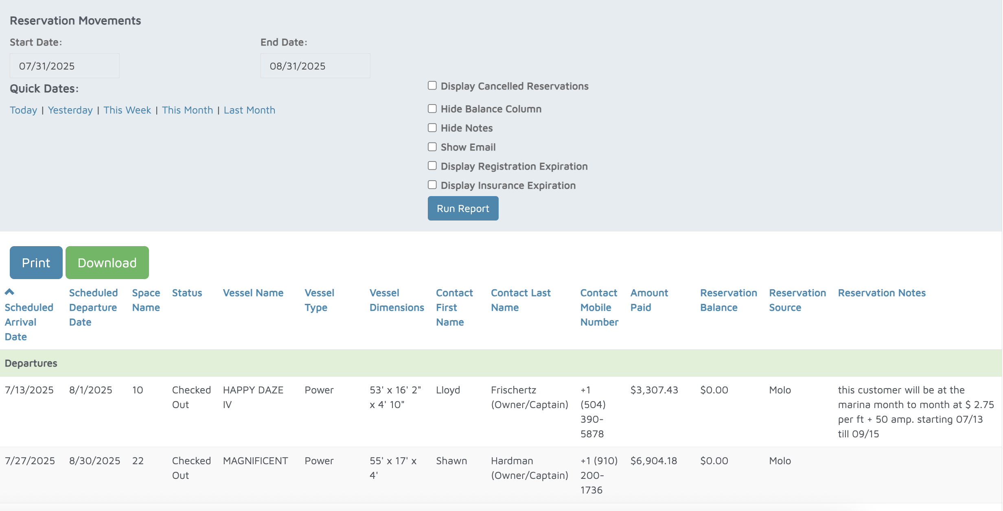The height and width of the screenshot is (511, 1003).
Task: Check Display Insurance Expiration option
Action: (432, 185)
